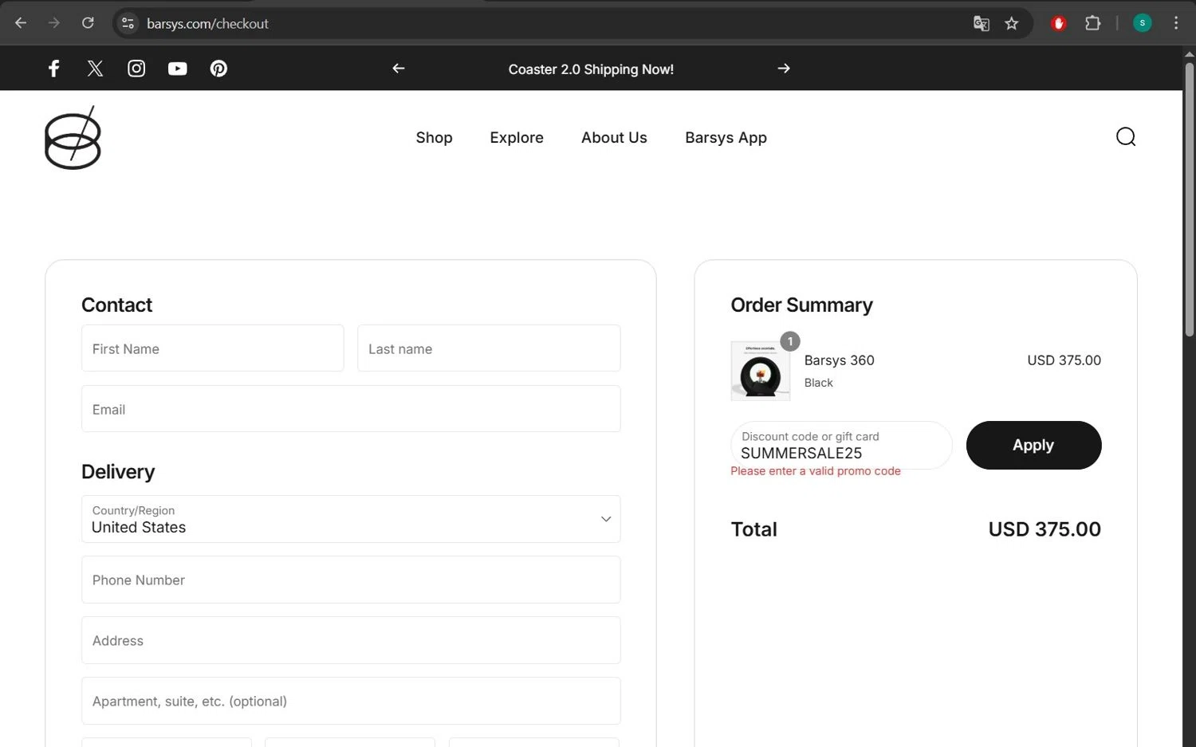Click the page vertical scrollbar thumb
This screenshot has height=747, width=1196.
[x=1189, y=199]
